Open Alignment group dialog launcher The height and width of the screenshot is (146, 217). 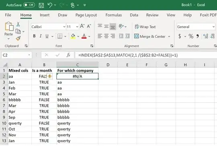172,46
